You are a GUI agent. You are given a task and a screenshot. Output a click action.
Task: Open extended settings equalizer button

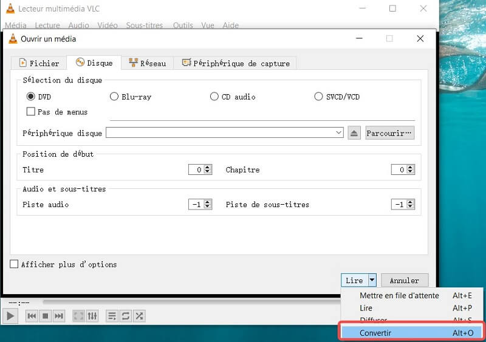pos(92,316)
